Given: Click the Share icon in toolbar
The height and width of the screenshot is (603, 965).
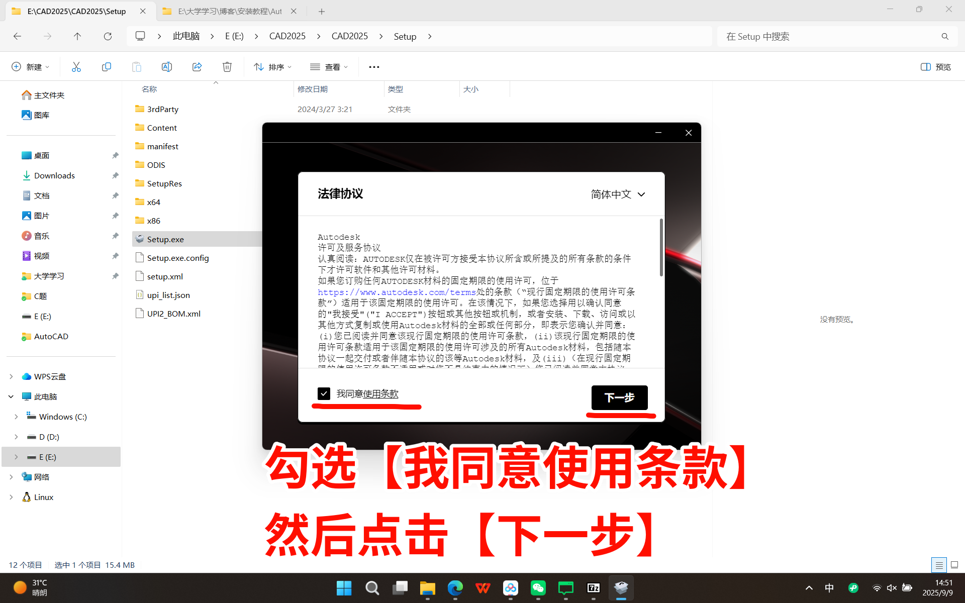Looking at the screenshot, I should (197, 67).
